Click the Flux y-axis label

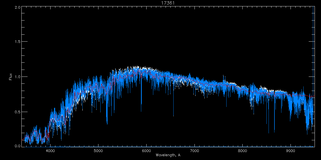pos(11,77)
